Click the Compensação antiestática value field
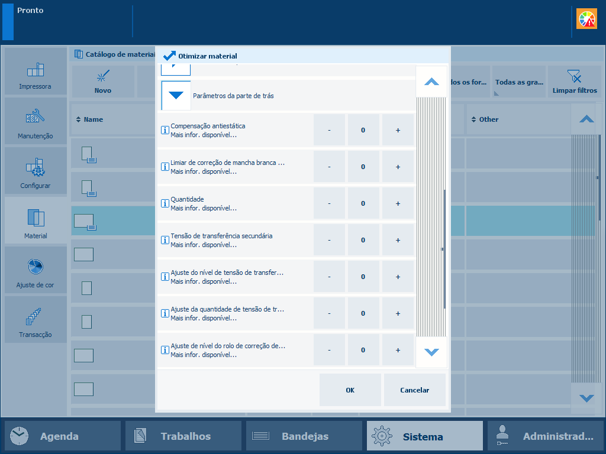Image resolution: width=606 pixels, height=454 pixels. [363, 130]
